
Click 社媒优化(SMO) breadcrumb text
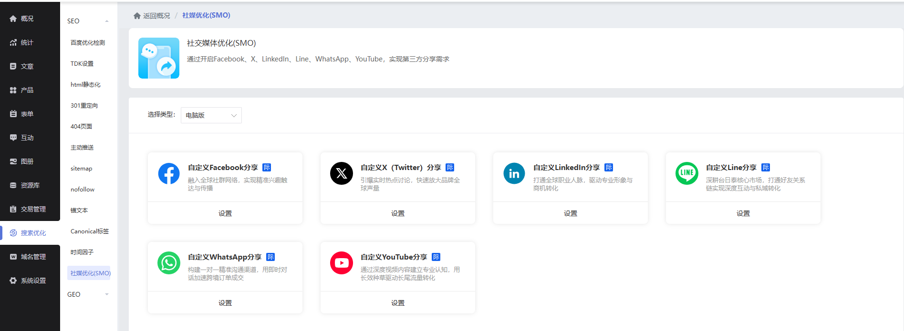click(x=206, y=15)
